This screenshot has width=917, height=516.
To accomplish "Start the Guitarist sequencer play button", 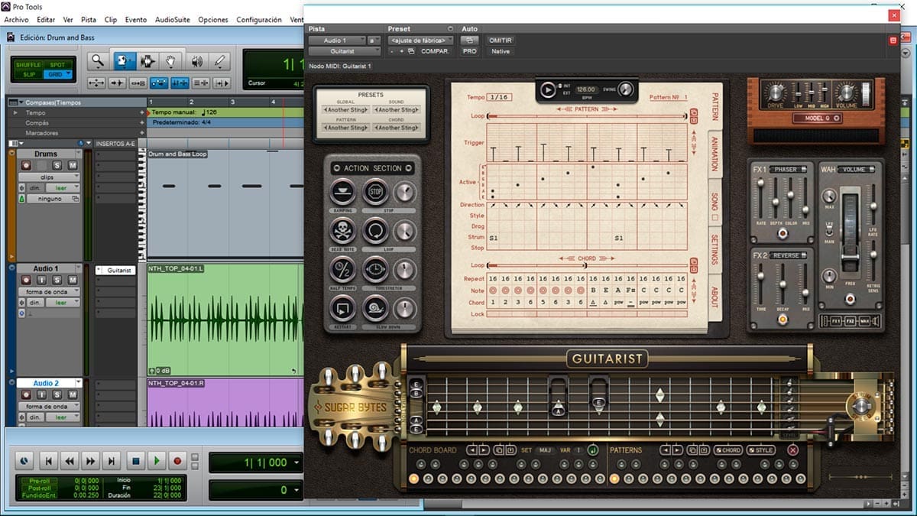I will tap(548, 89).
